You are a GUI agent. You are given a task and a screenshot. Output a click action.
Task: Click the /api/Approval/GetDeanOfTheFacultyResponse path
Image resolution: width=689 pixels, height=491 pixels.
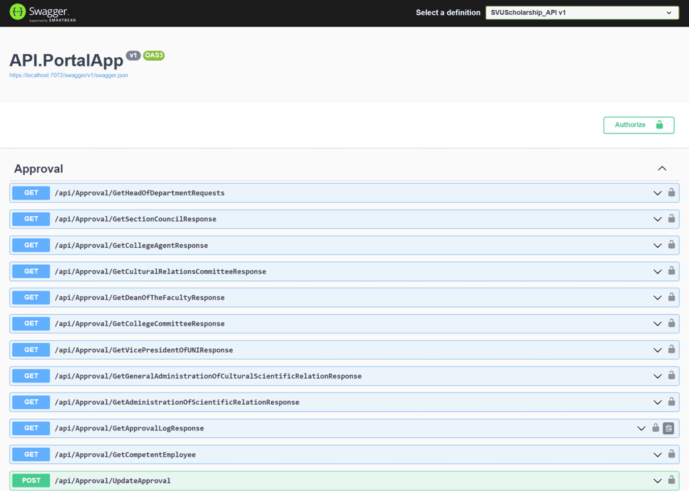pyautogui.click(x=140, y=298)
